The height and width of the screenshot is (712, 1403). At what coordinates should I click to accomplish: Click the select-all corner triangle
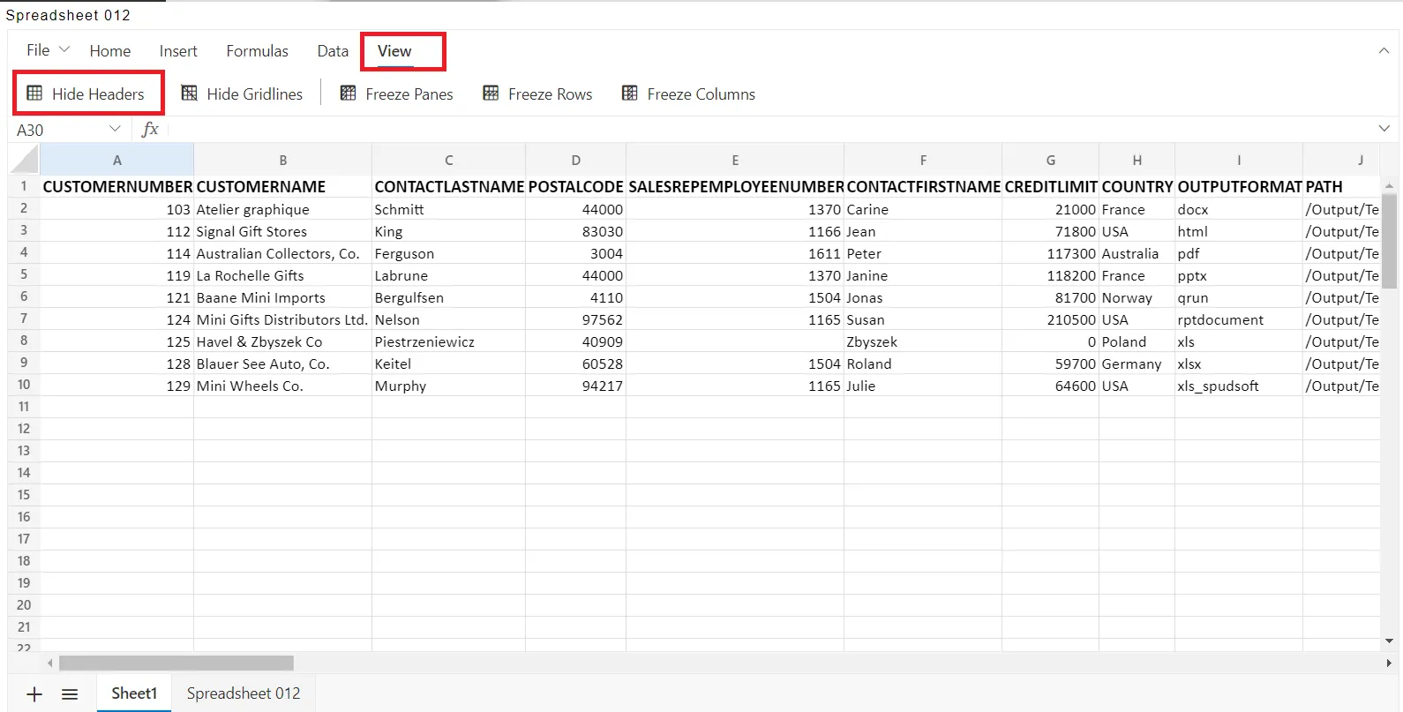[25, 160]
